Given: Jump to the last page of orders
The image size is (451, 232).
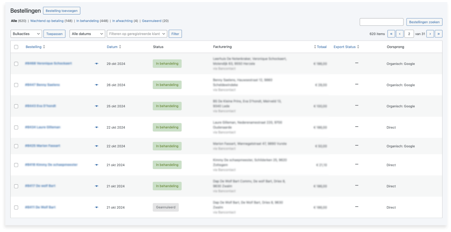Looking at the screenshot, I should coord(439,34).
